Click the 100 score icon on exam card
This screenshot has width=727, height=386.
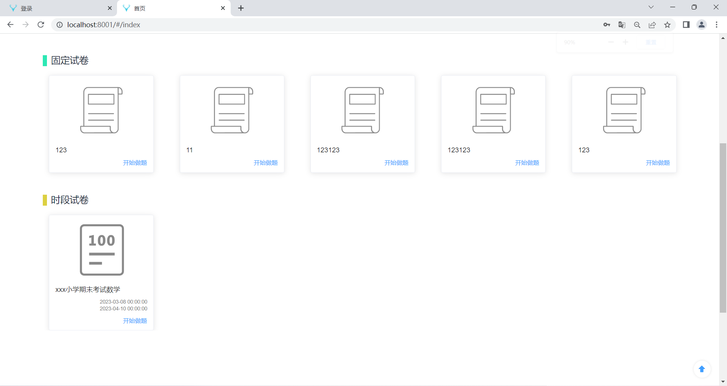tap(102, 250)
